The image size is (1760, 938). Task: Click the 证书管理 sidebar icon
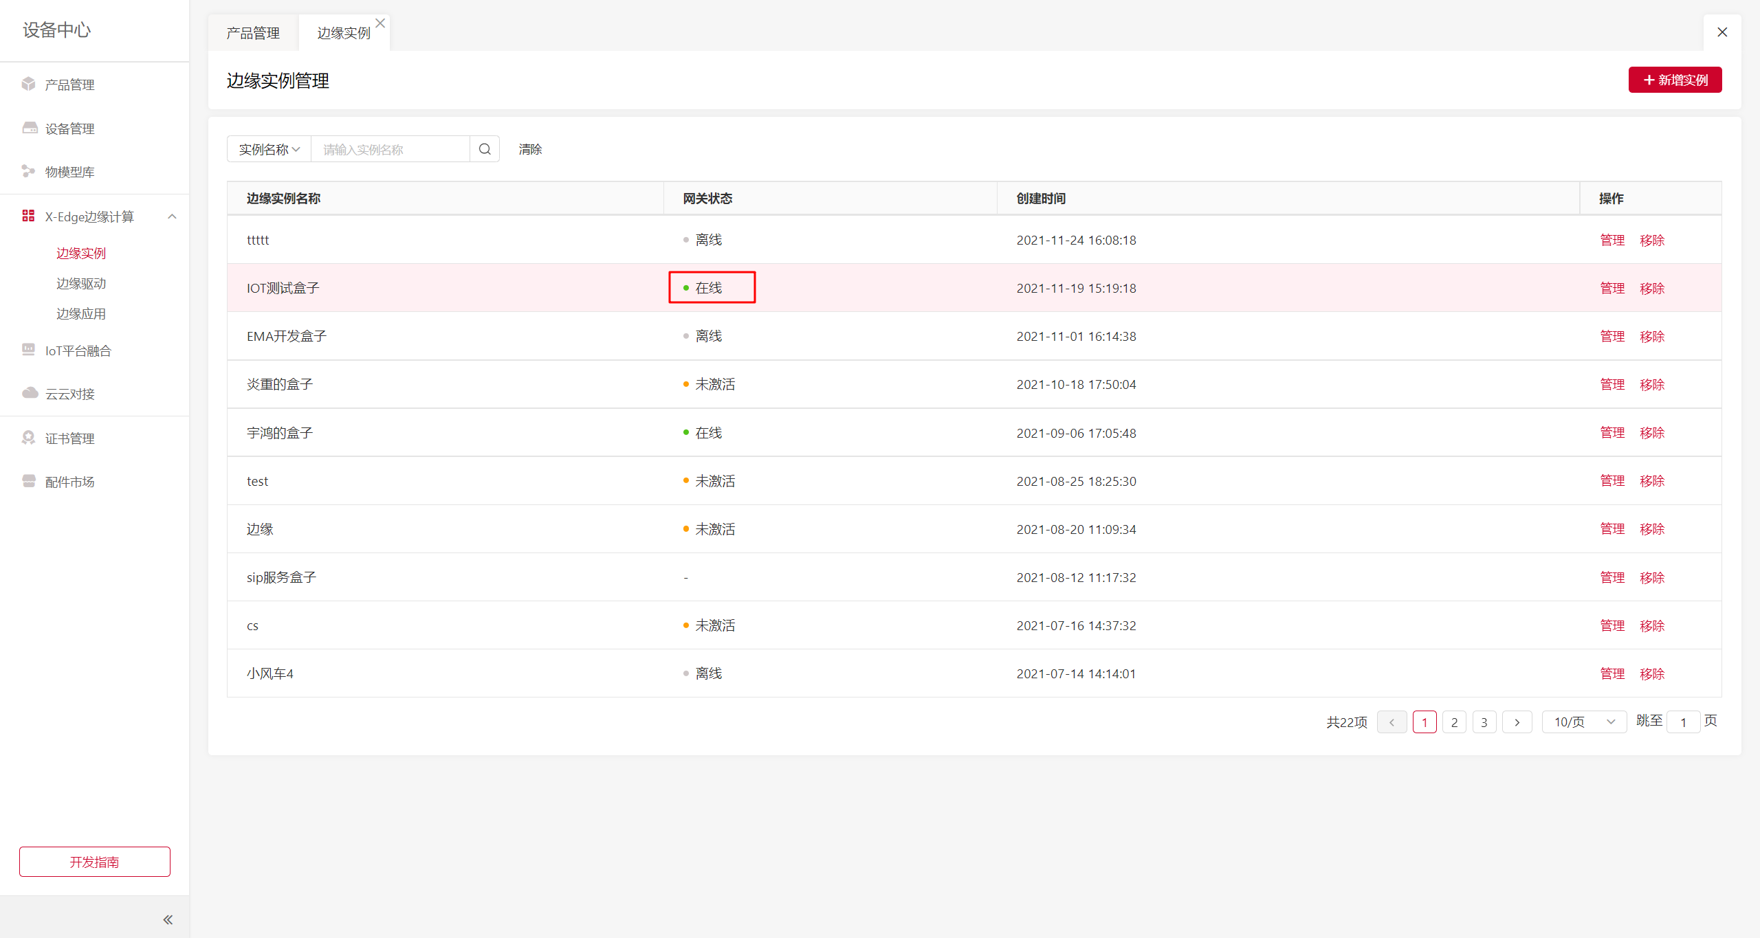(x=28, y=438)
